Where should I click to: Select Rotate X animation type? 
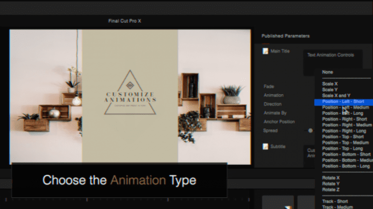[x=331, y=178]
